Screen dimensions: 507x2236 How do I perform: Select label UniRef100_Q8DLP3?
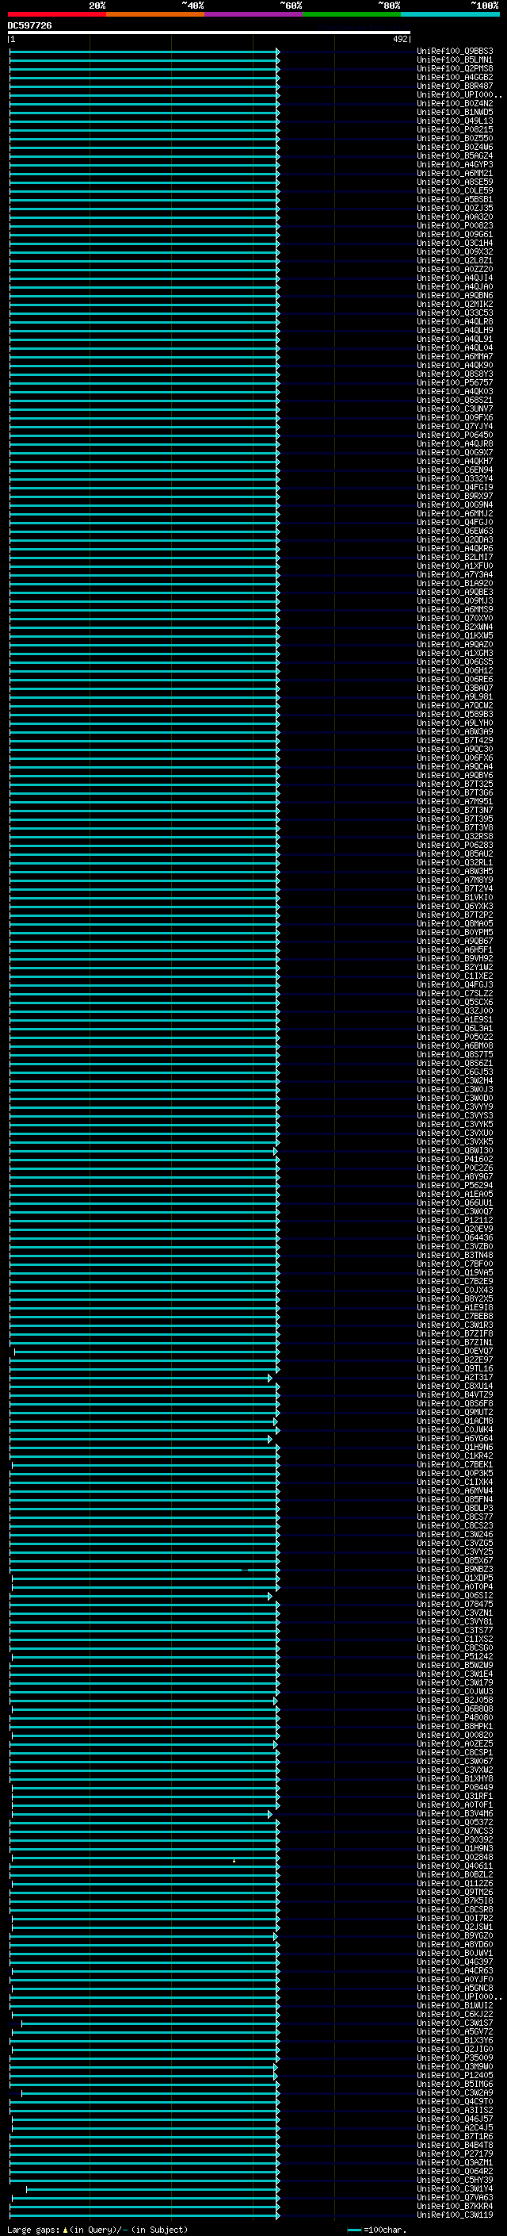coord(455,1509)
